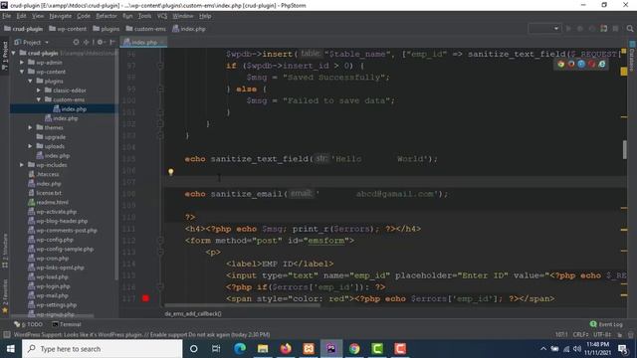The height and width of the screenshot is (358, 637).
Task: Open the Edit menu
Action: (21, 16)
